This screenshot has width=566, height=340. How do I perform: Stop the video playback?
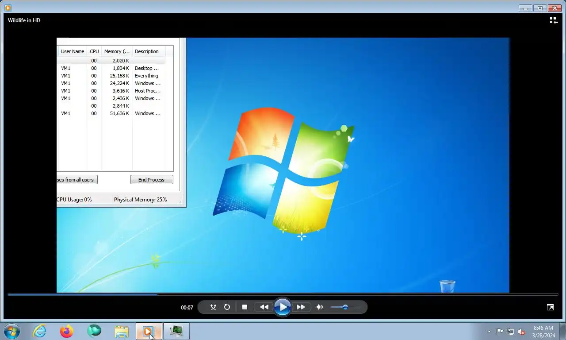[x=245, y=307]
